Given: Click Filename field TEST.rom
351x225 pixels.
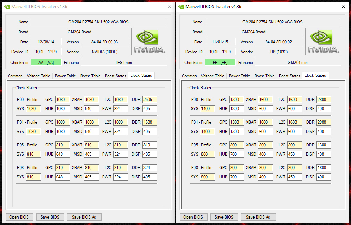Looking at the screenshot, I should coord(124,62).
